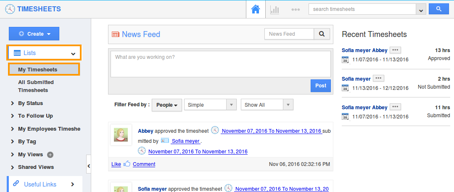Open the Show All dropdown
This screenshot has width=454, height=192.
pyautogui.click(x=267, y=105)
